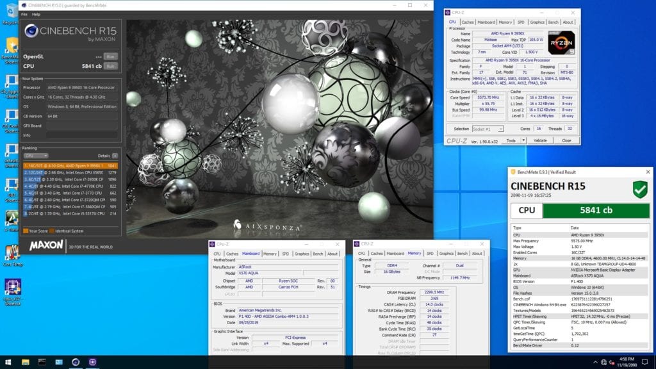Select the top ranking row, AMD Ryzen 9 3950X
656x369 pixels.
pyautogui.click(x=70, y=166)
